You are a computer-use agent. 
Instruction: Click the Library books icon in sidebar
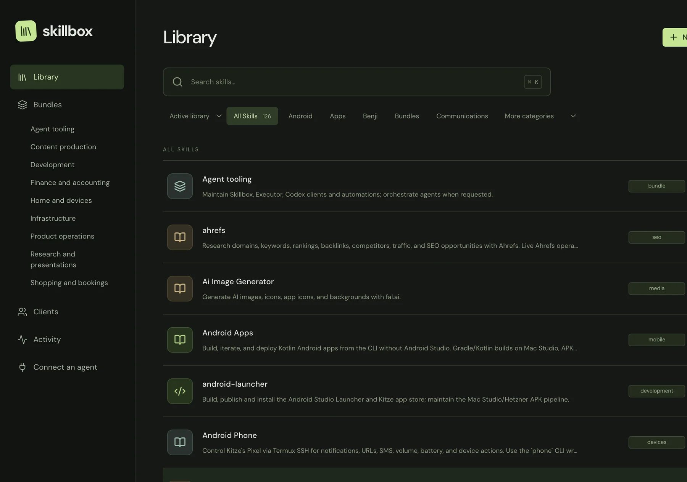click(x=23, y=77)
